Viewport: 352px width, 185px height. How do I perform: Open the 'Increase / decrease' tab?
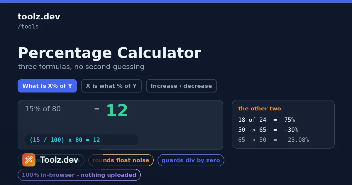click(x=181, y=86)
